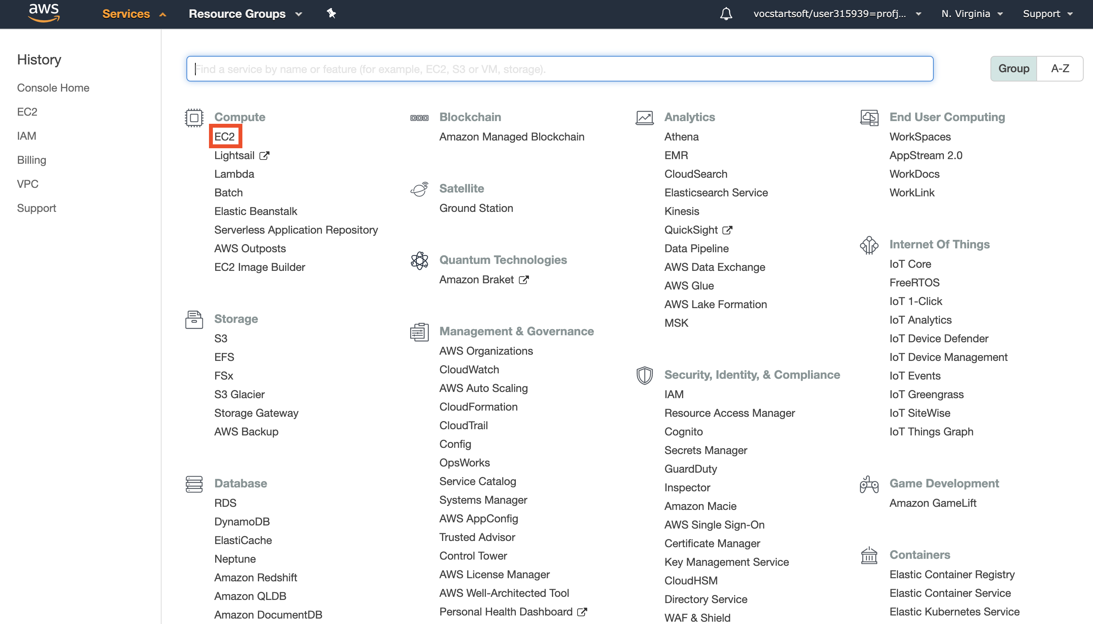Screen dimensions: 1093x624
Task: Switch service view to A-Z
Action: 1060,69
